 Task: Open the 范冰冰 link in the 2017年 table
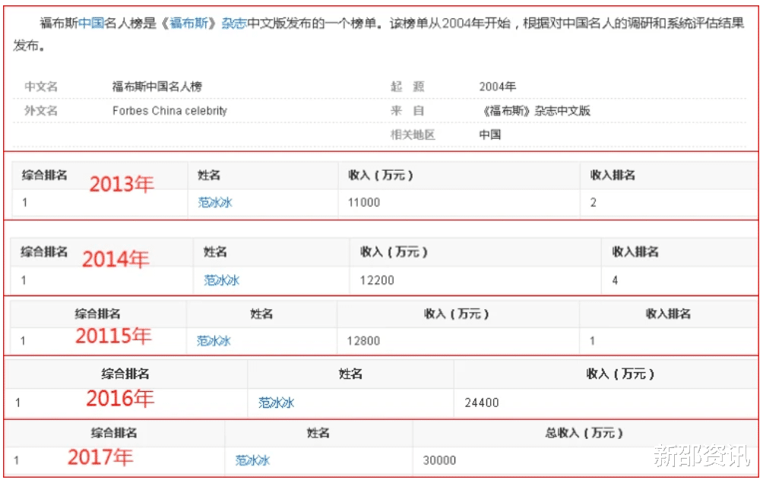point(252,460)
